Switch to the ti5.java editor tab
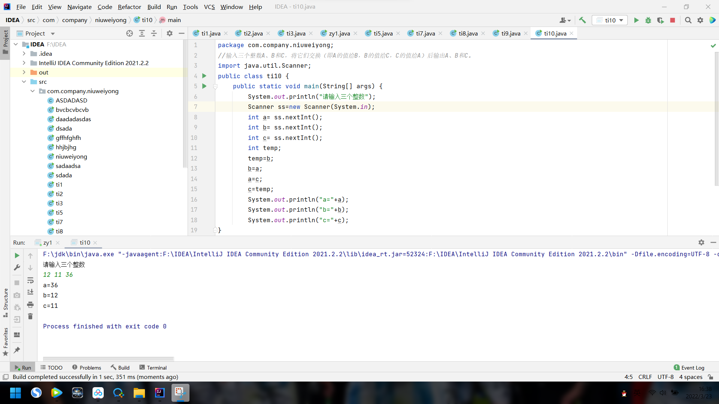Image resolution: width=719 pixels, height=404 pixels. [383, 33]
